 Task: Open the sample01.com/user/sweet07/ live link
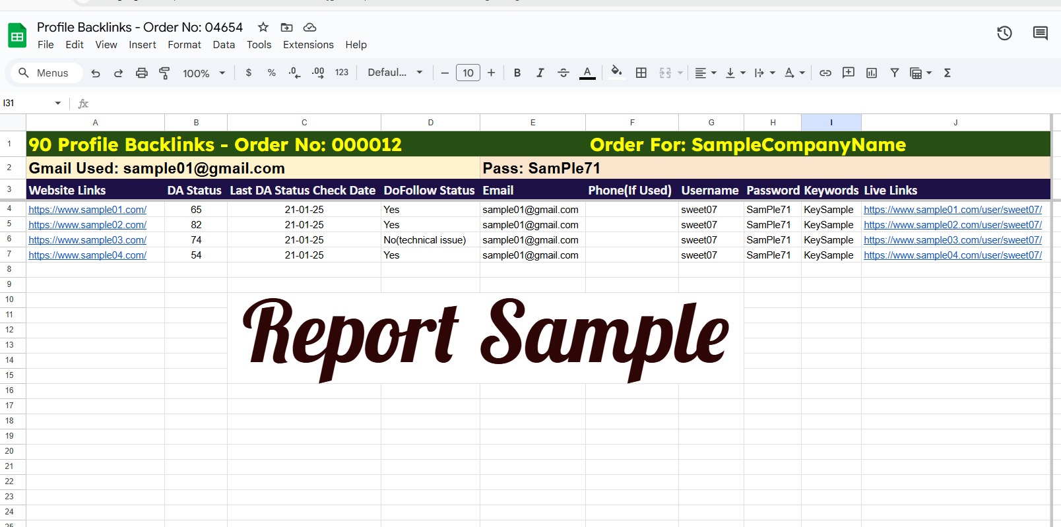coord(953,210)
